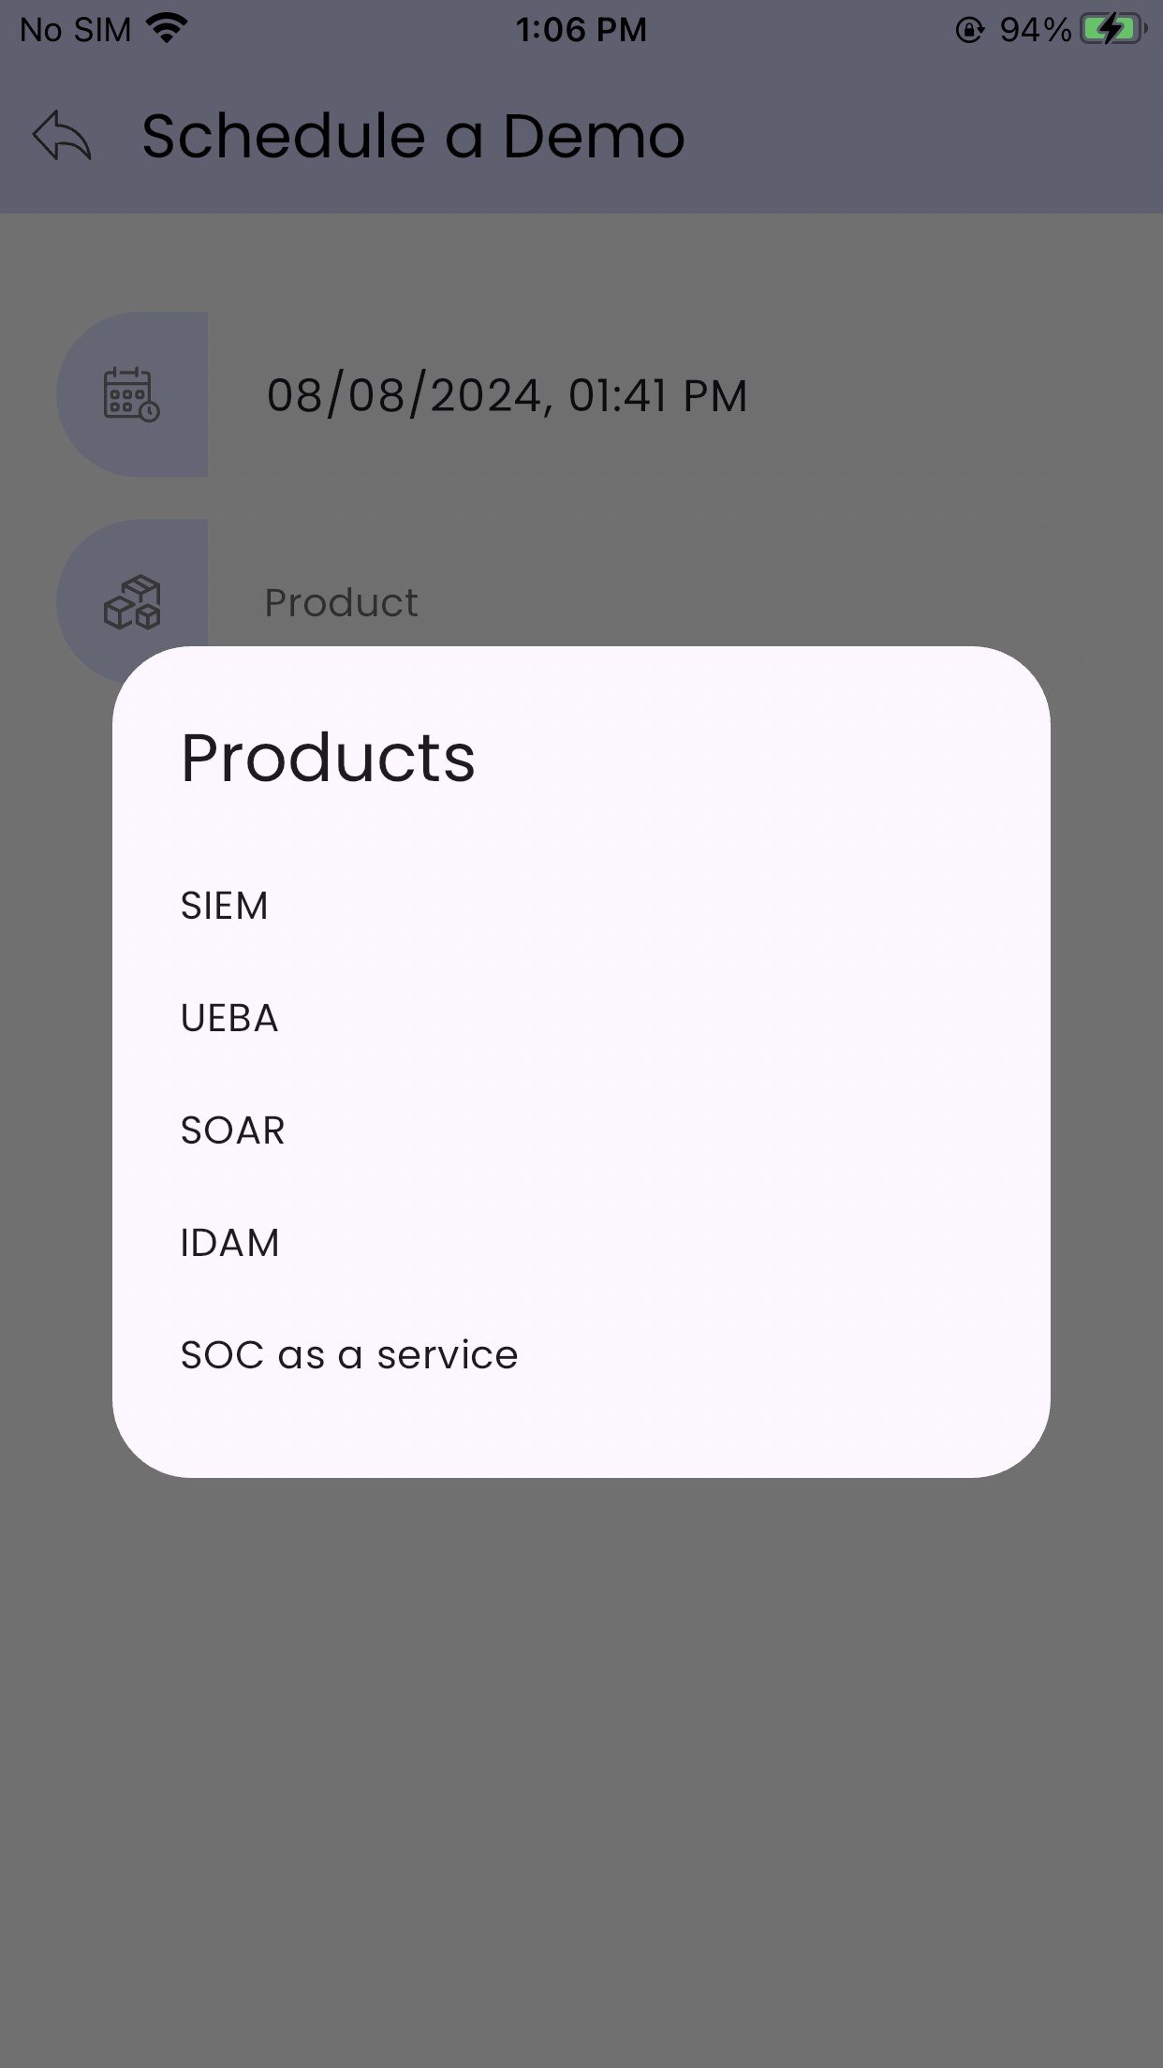
Task: Tap the dimmed area above the date field
Action: [x=581, y=262]
